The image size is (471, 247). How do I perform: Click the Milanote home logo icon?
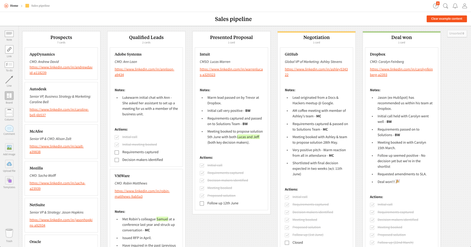pos(6,6)
